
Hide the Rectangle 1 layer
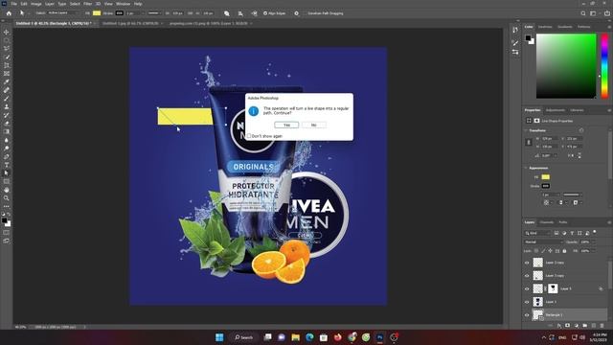(527, 315)
